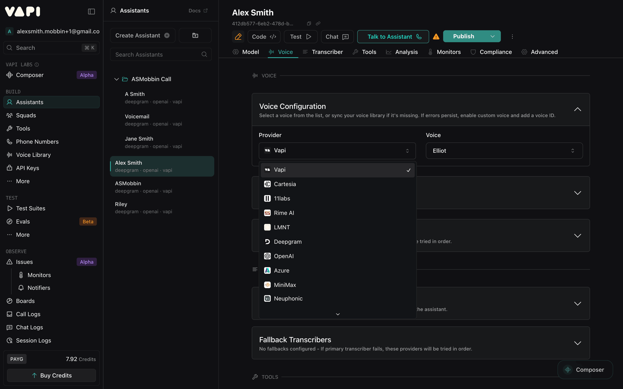Screen dimensions: 623x389
Task: Click the Vapi logo
Action: click(23, 12)
